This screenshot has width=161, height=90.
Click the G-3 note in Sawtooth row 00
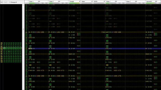click(147, 32)
